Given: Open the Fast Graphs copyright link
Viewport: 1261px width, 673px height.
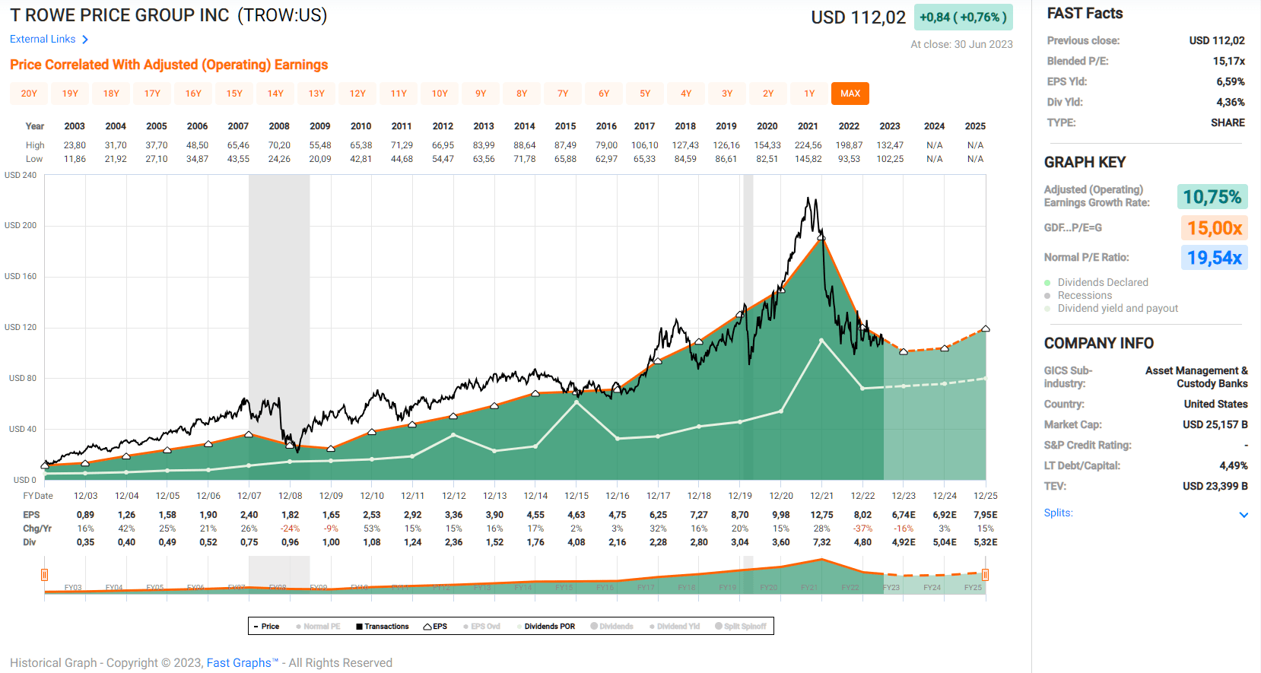Looking at the screenshot, I should (243, 663).
